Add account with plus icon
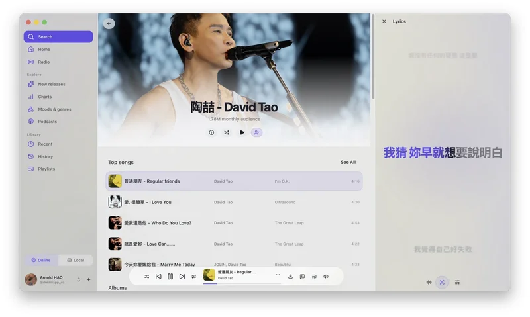The image size is (530, 317). pos(89,279)
